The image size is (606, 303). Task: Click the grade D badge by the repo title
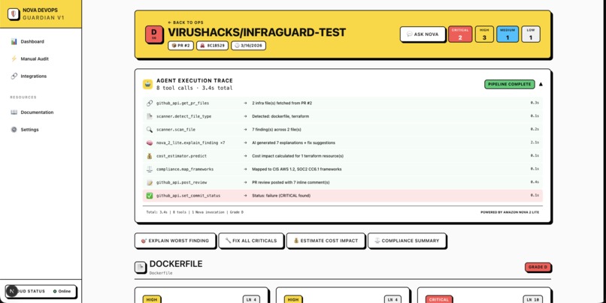[x=154, y=34]
